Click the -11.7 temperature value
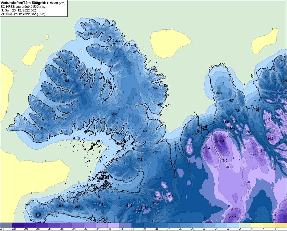 tap(38, 215)
